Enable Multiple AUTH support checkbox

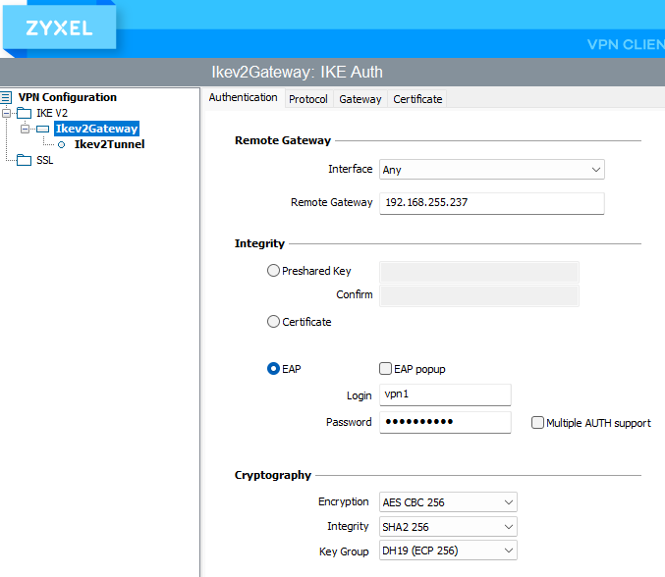coord(537,422)
